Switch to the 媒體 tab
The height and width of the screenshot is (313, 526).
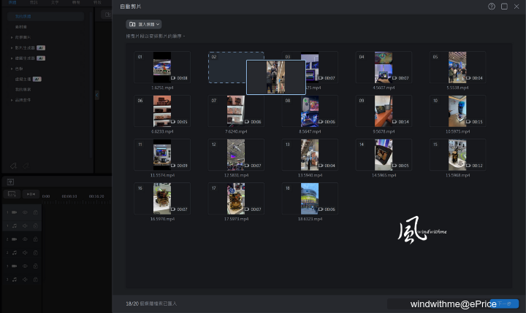[12, 2]
